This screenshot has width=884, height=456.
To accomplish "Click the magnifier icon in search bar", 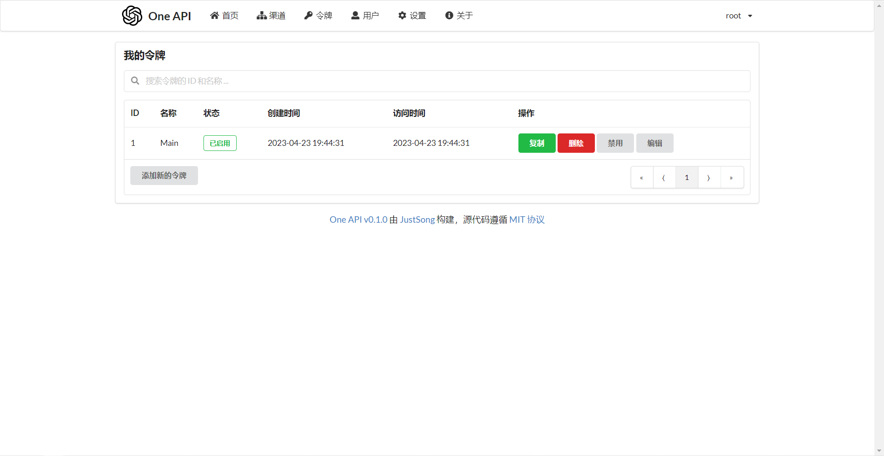I will coord(135,81).
